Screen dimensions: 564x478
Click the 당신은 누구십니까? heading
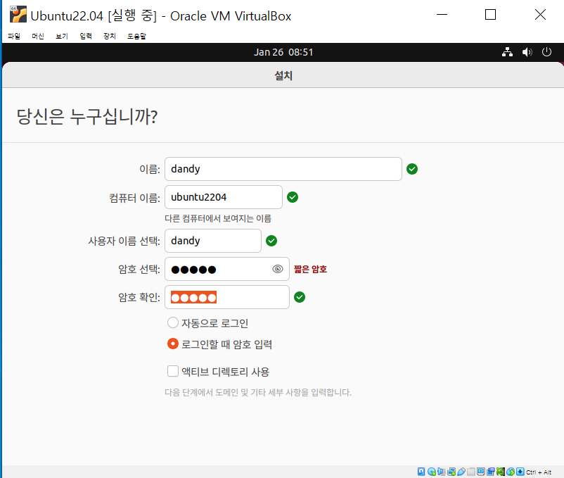pyautogui.click(x=87, y=116)
